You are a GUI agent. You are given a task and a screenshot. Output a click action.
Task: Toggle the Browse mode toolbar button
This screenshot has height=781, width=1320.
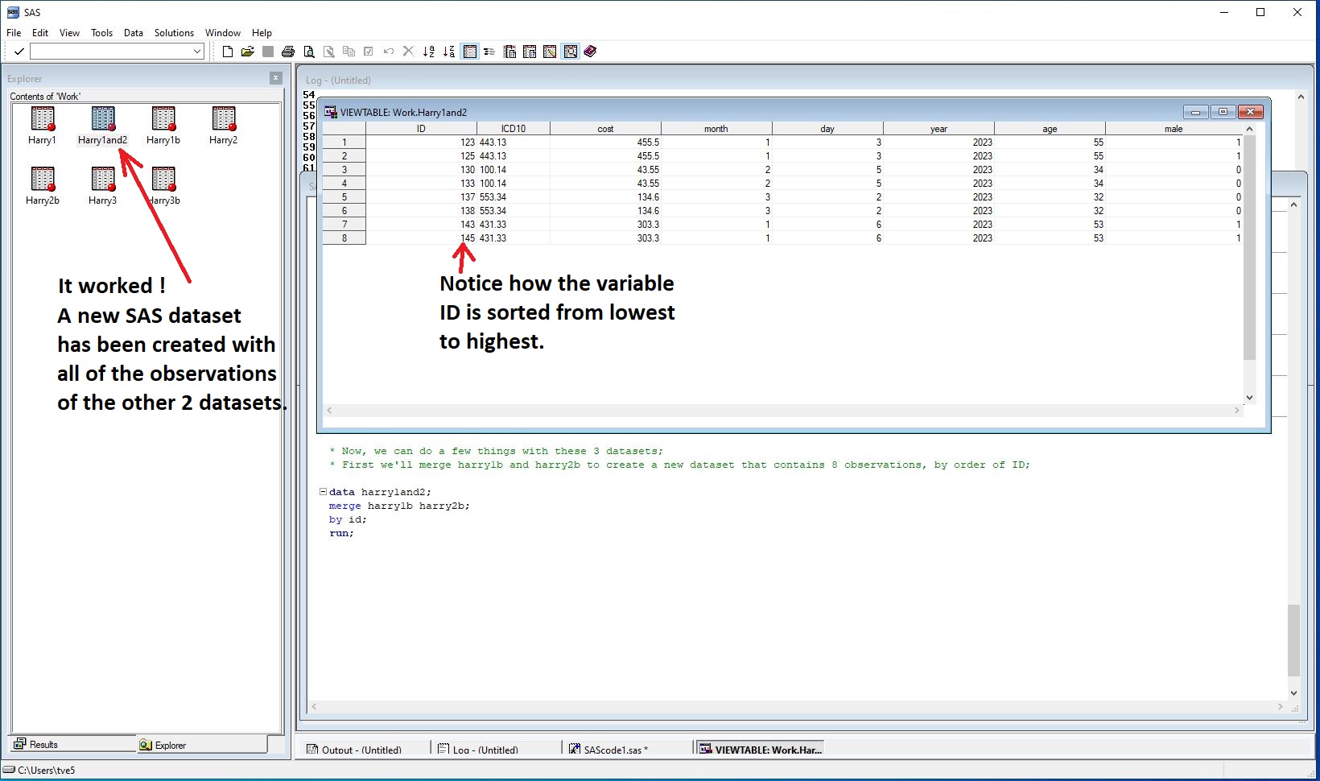pos(570,52)
